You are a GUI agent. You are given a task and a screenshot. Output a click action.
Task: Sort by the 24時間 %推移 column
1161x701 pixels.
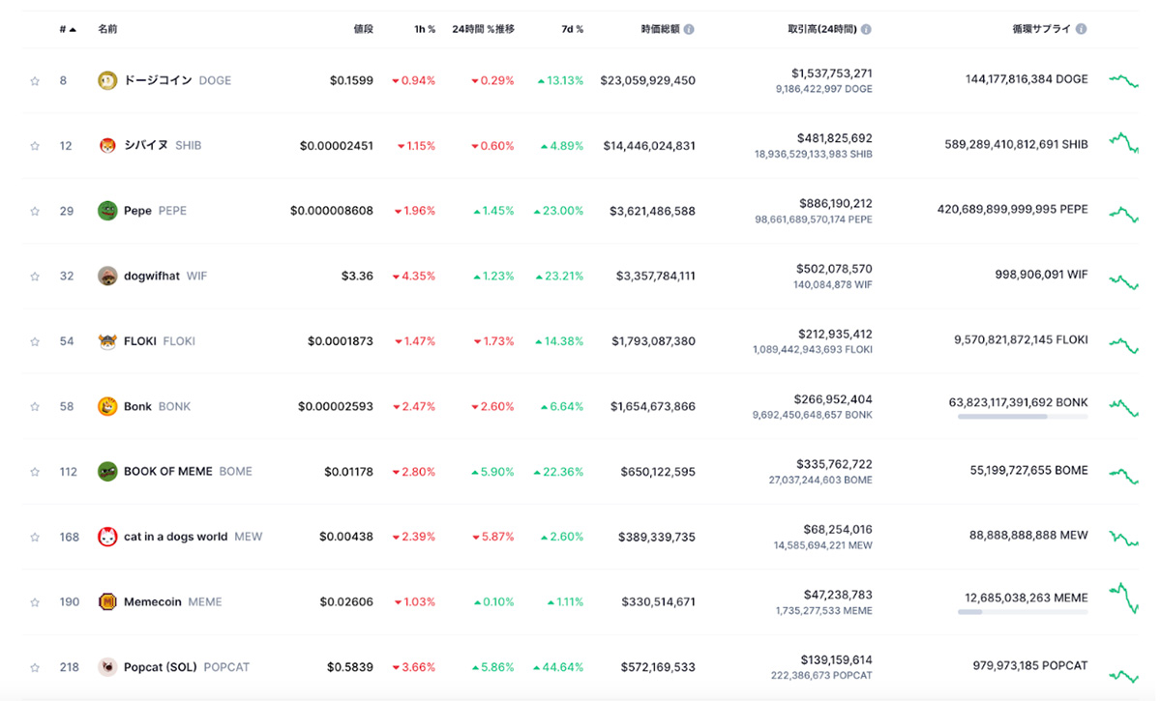[x=483, y=29]
